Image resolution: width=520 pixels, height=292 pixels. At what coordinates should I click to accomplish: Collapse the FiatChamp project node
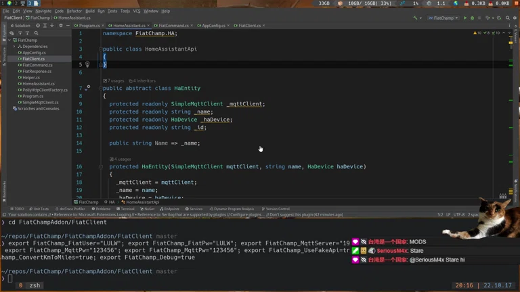pyautogui.click(x=11, y=41)
